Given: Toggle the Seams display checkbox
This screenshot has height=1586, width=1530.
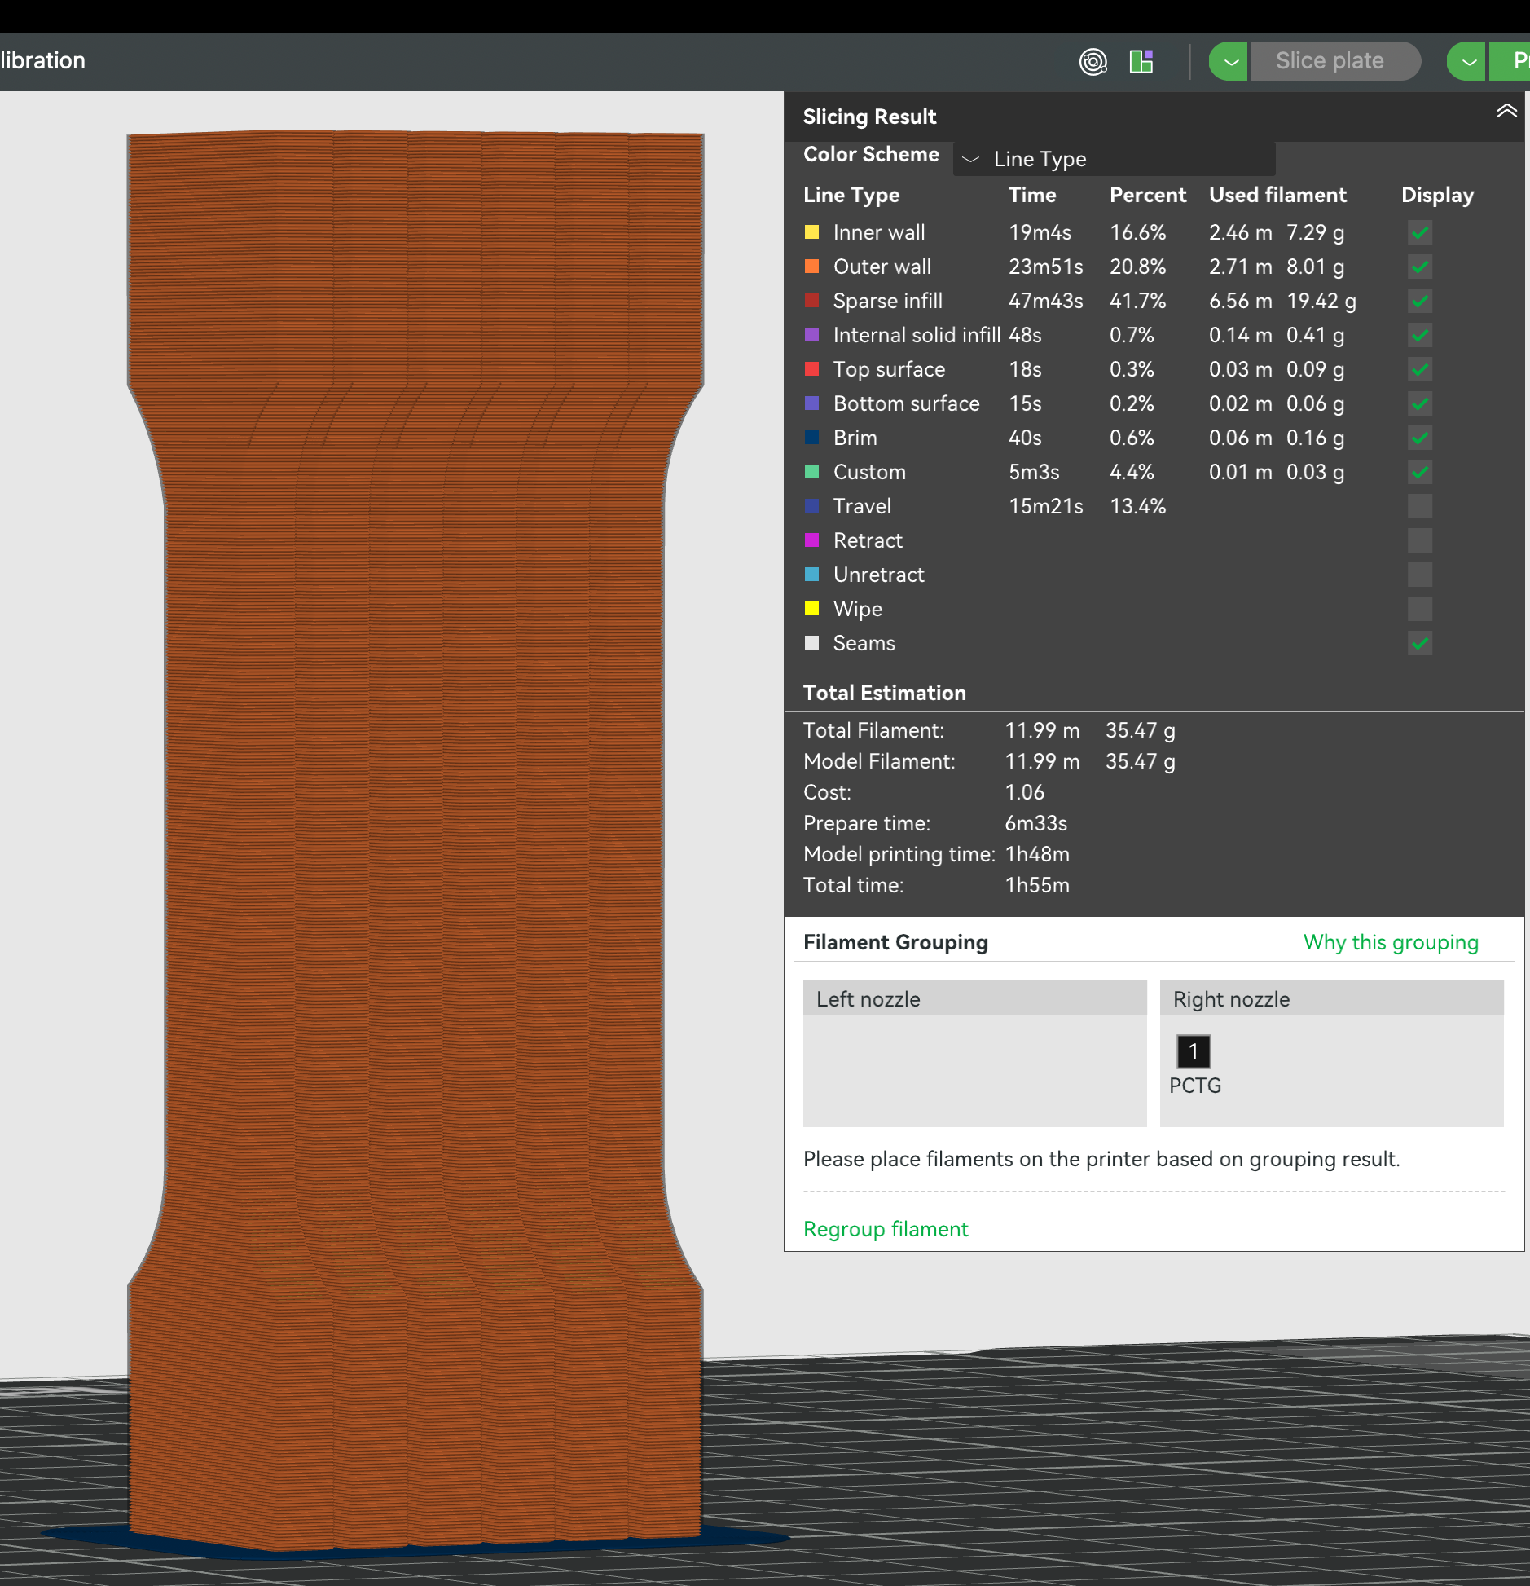Looking at the screenshot, I should pos(1418,643).
